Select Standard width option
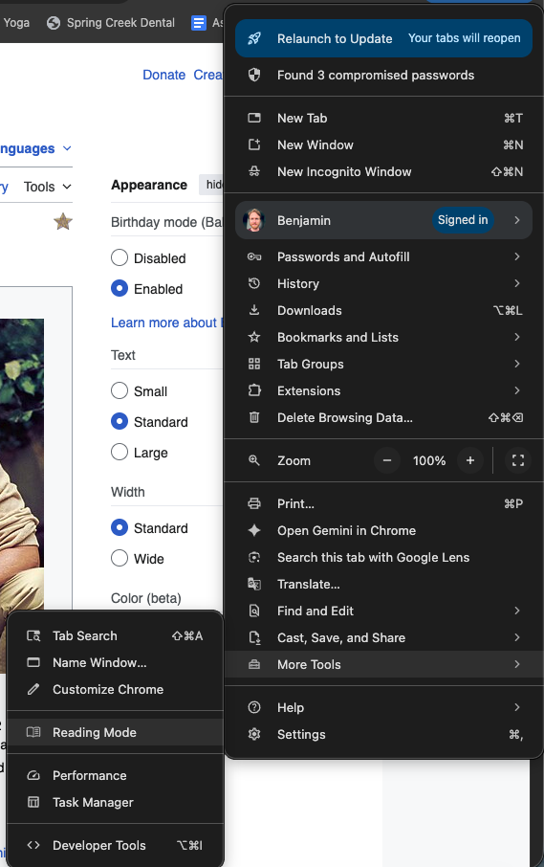Viewport: 544px width, 867px height. (120, 527)
